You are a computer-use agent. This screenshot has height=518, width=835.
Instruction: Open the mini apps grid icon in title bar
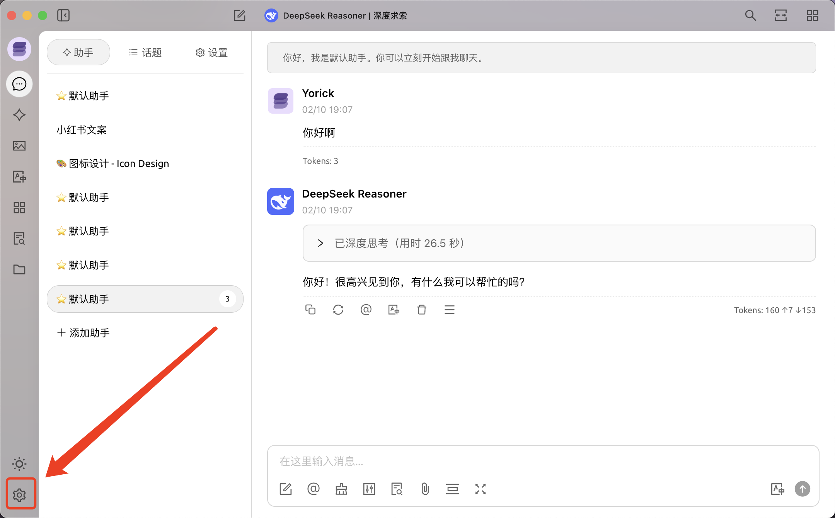pos(813,15)
